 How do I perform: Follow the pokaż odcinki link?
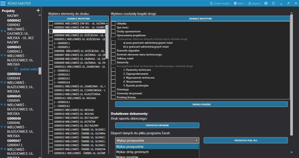(29, 69)
